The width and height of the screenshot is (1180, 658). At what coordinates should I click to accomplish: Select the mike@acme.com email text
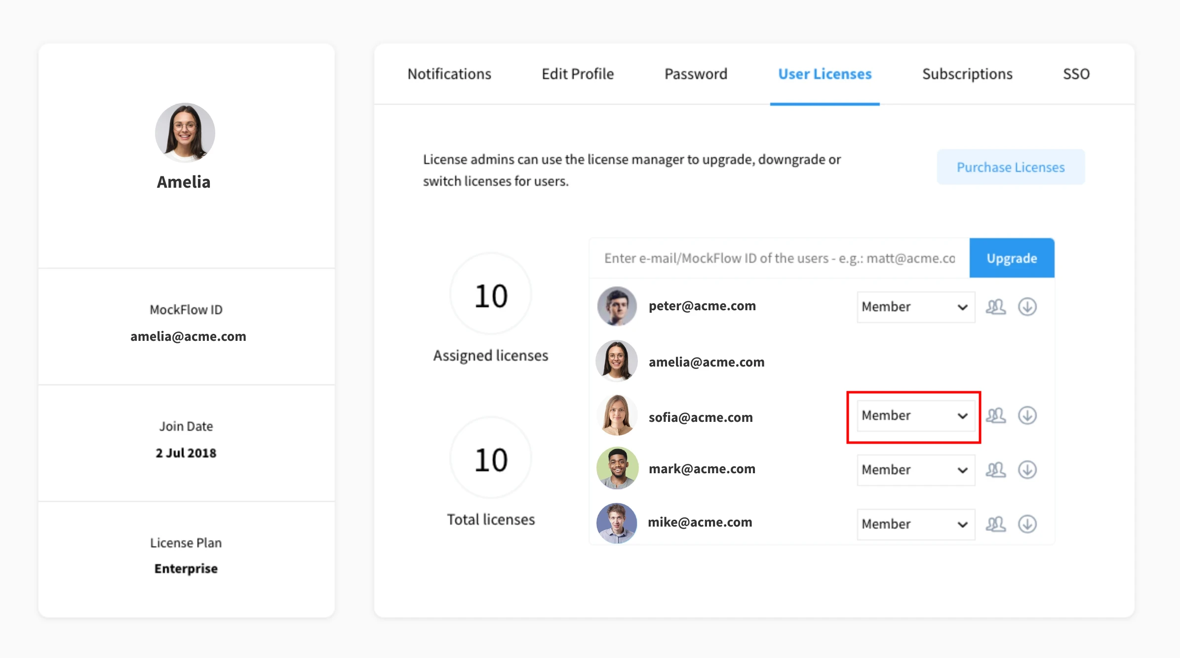pyautogui.click(x=700, y=522)
